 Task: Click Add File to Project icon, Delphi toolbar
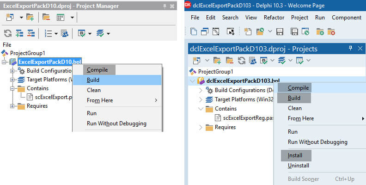pos(320,31)
